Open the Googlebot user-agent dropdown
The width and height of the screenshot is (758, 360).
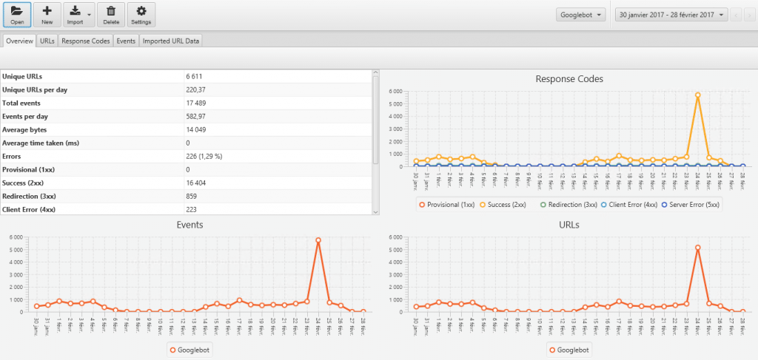(581, 15)
